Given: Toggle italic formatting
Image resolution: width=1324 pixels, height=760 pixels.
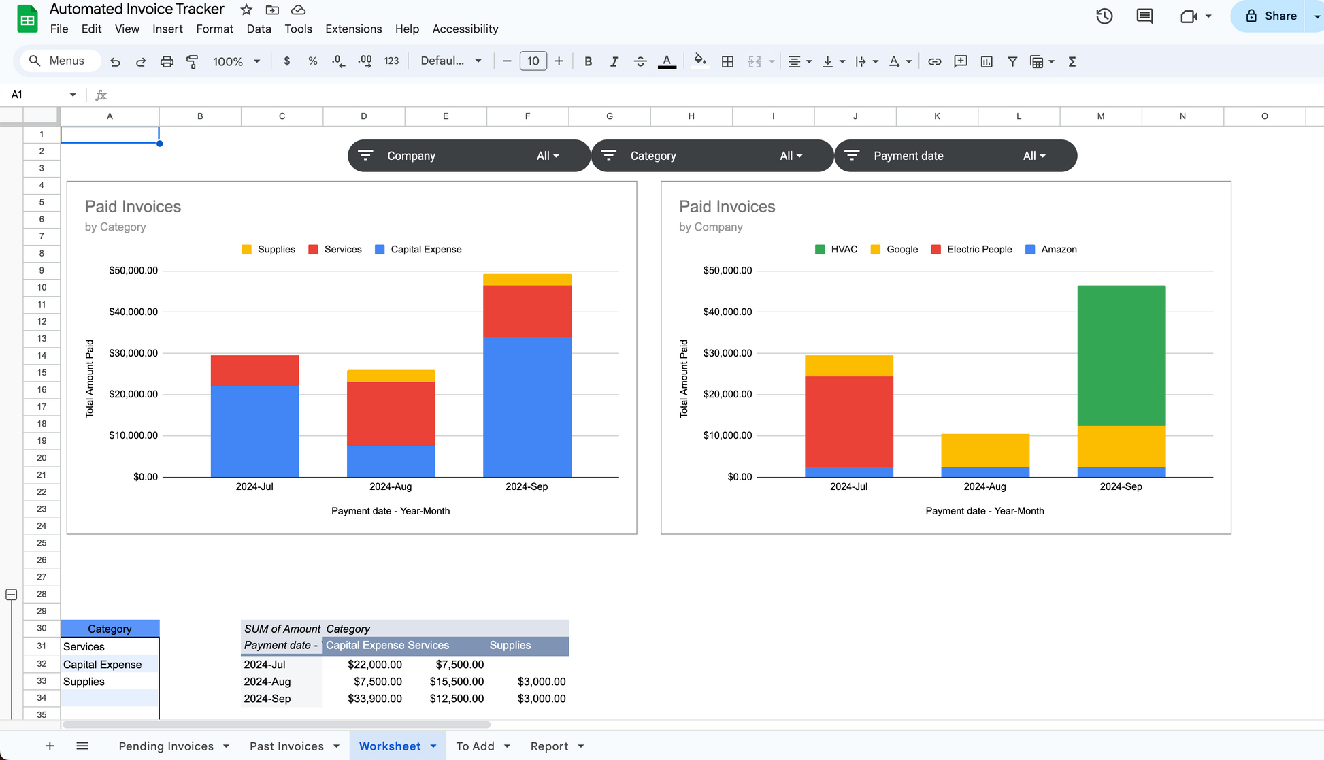Looking at the screenshot, I should [614, 61].
